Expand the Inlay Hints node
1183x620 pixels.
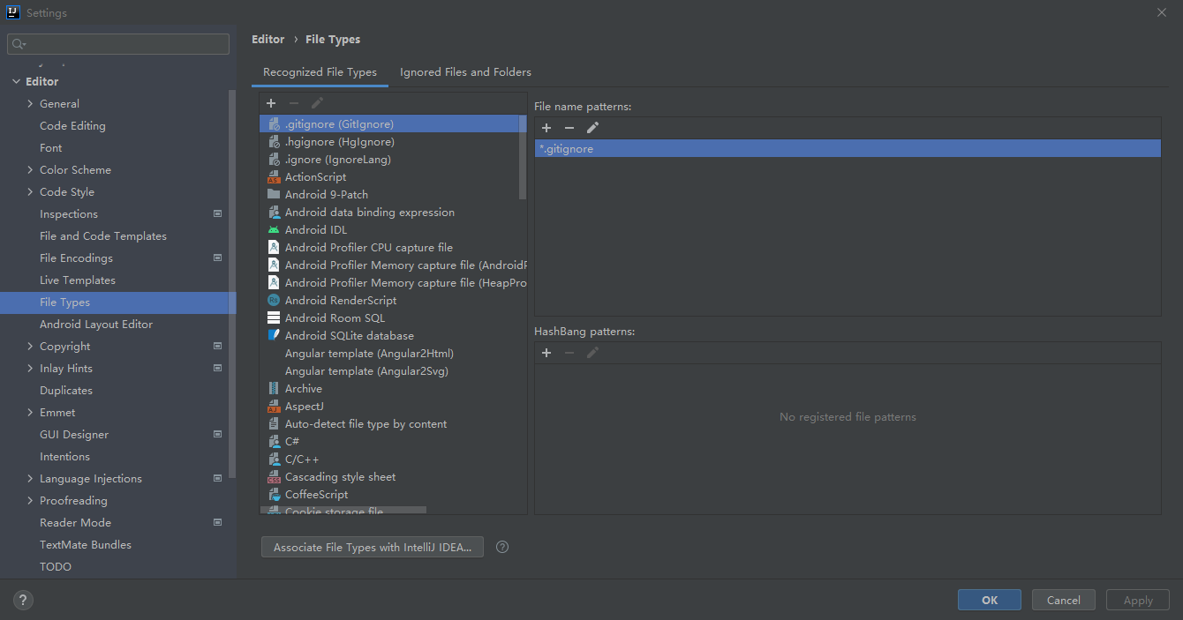(30, 369)
